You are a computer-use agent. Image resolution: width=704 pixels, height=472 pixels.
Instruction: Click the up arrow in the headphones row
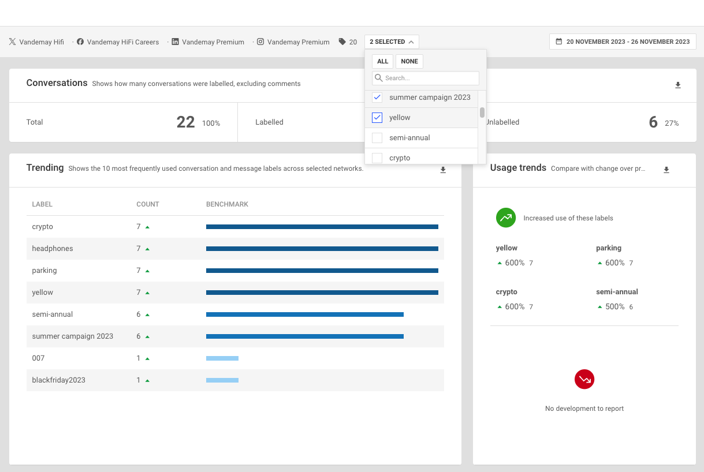(x=147, y=249)
